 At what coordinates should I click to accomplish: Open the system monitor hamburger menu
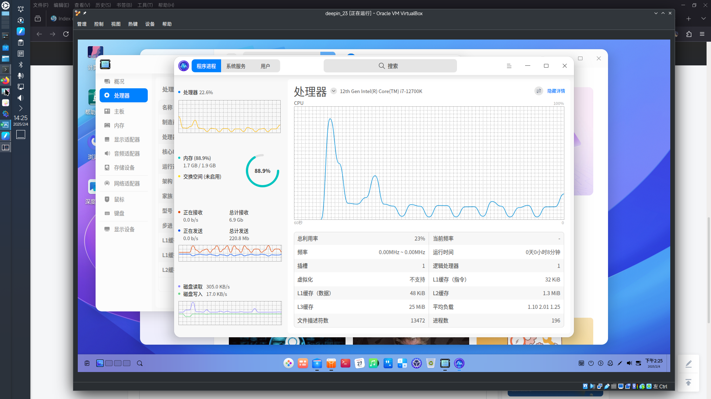[509, 66]
